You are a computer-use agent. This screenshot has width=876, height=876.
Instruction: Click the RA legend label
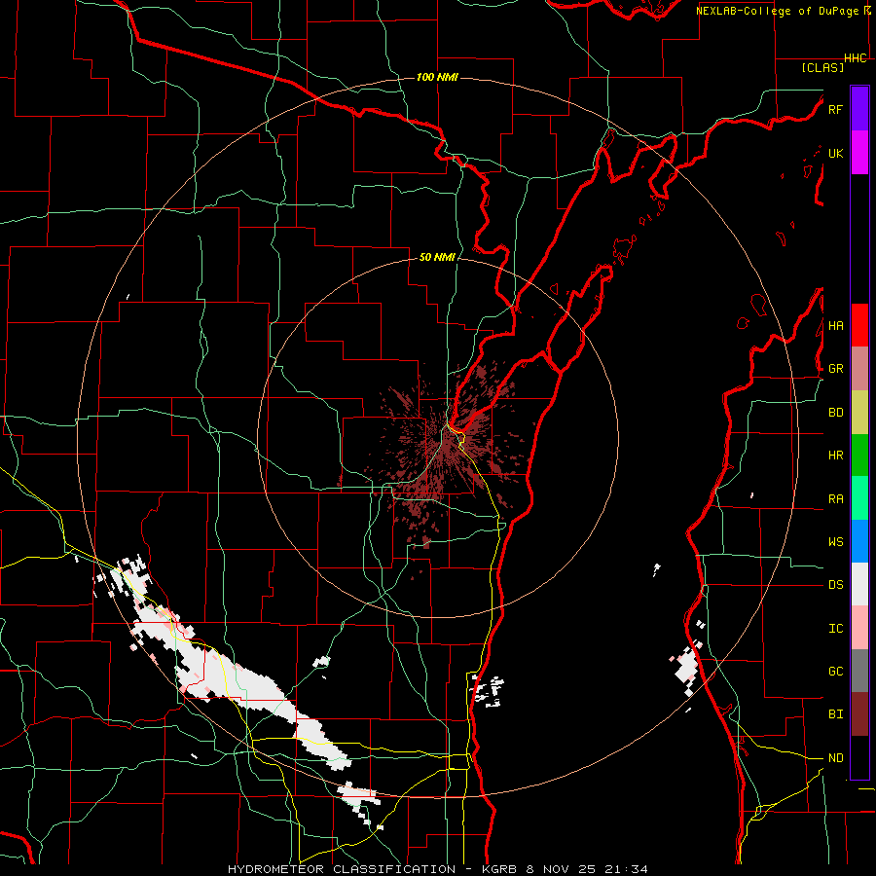tap(835, 499)
